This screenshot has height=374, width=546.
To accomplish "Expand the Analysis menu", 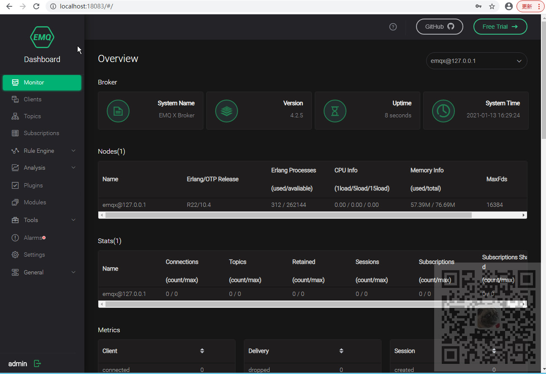I will (x=42, y=168).
